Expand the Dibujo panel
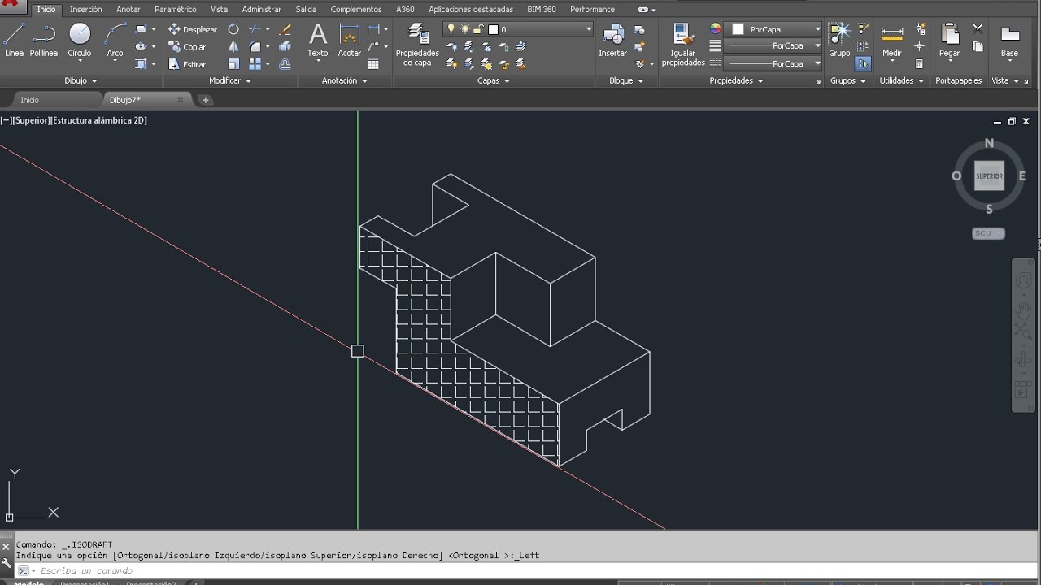 (x=81, y=80)
